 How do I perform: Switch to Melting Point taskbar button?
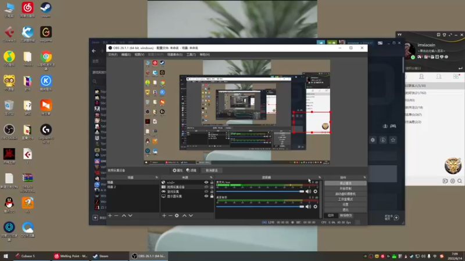(70, 256)
